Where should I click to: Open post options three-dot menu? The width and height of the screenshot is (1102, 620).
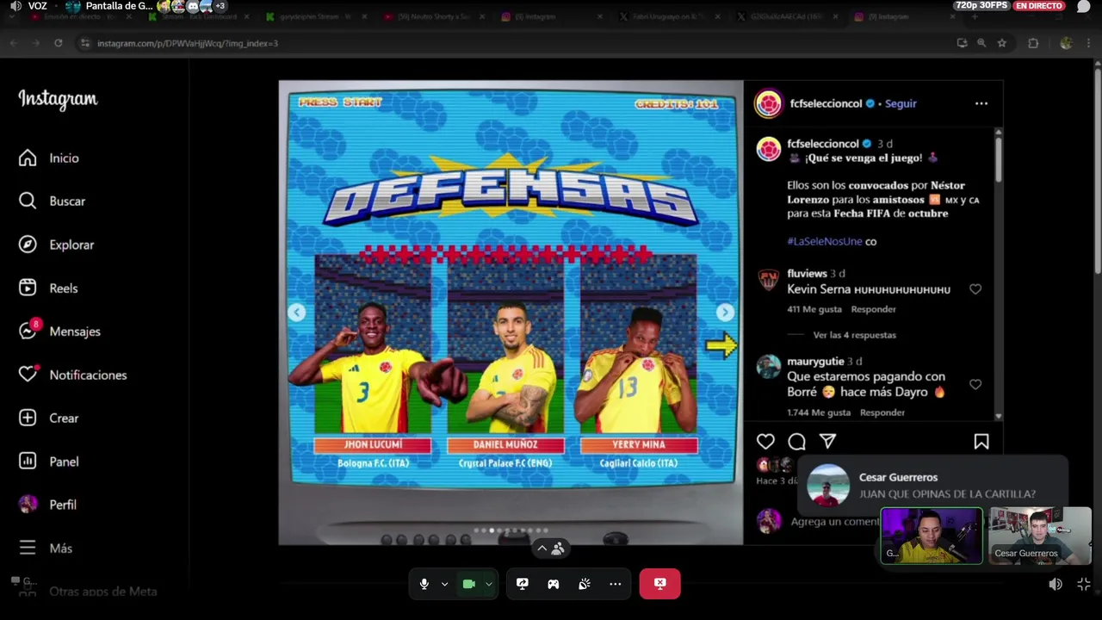pos(981,103)
